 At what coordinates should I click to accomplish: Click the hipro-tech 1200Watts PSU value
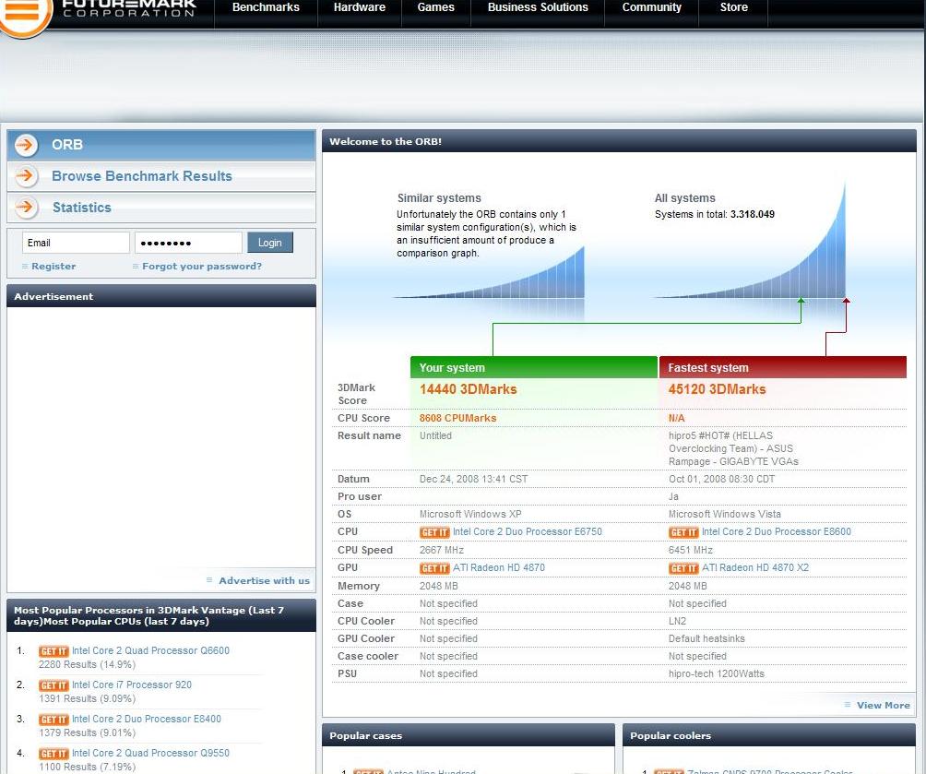(717, 674)
